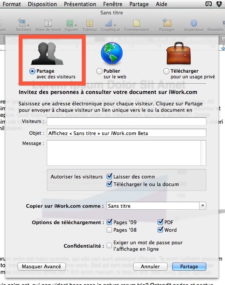Click the globe Publier icon
This screenshot has height=285, width=225.
click(x=112, y=53)
